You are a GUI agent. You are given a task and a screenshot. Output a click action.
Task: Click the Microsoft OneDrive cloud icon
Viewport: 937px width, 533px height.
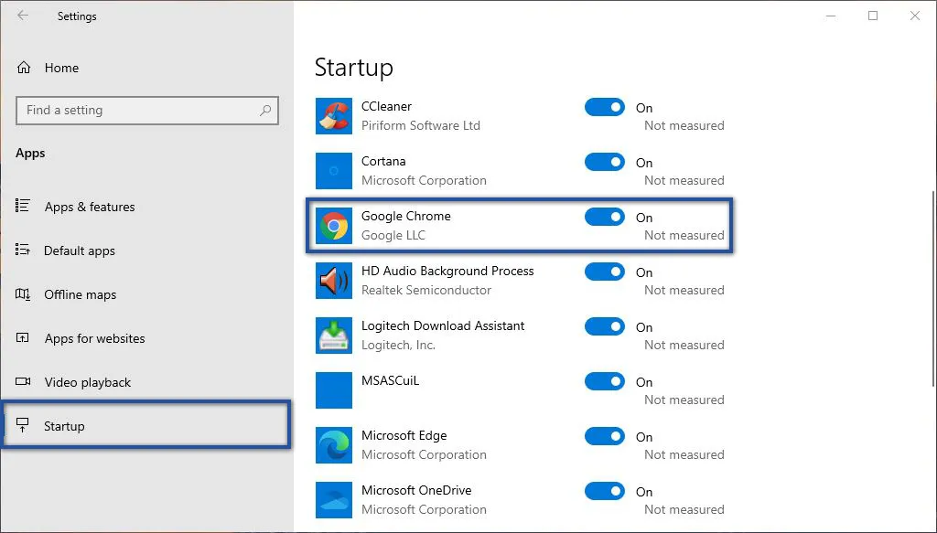click(x=333, y=499)
